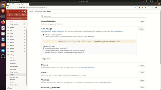Bookmark this page with the star icon
Image resolution: width=161 pixels, height=90 pixels.
(x=135, y=7)
